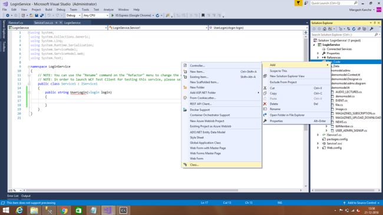Collapse the namespace LoginService code block

[29, 66]
